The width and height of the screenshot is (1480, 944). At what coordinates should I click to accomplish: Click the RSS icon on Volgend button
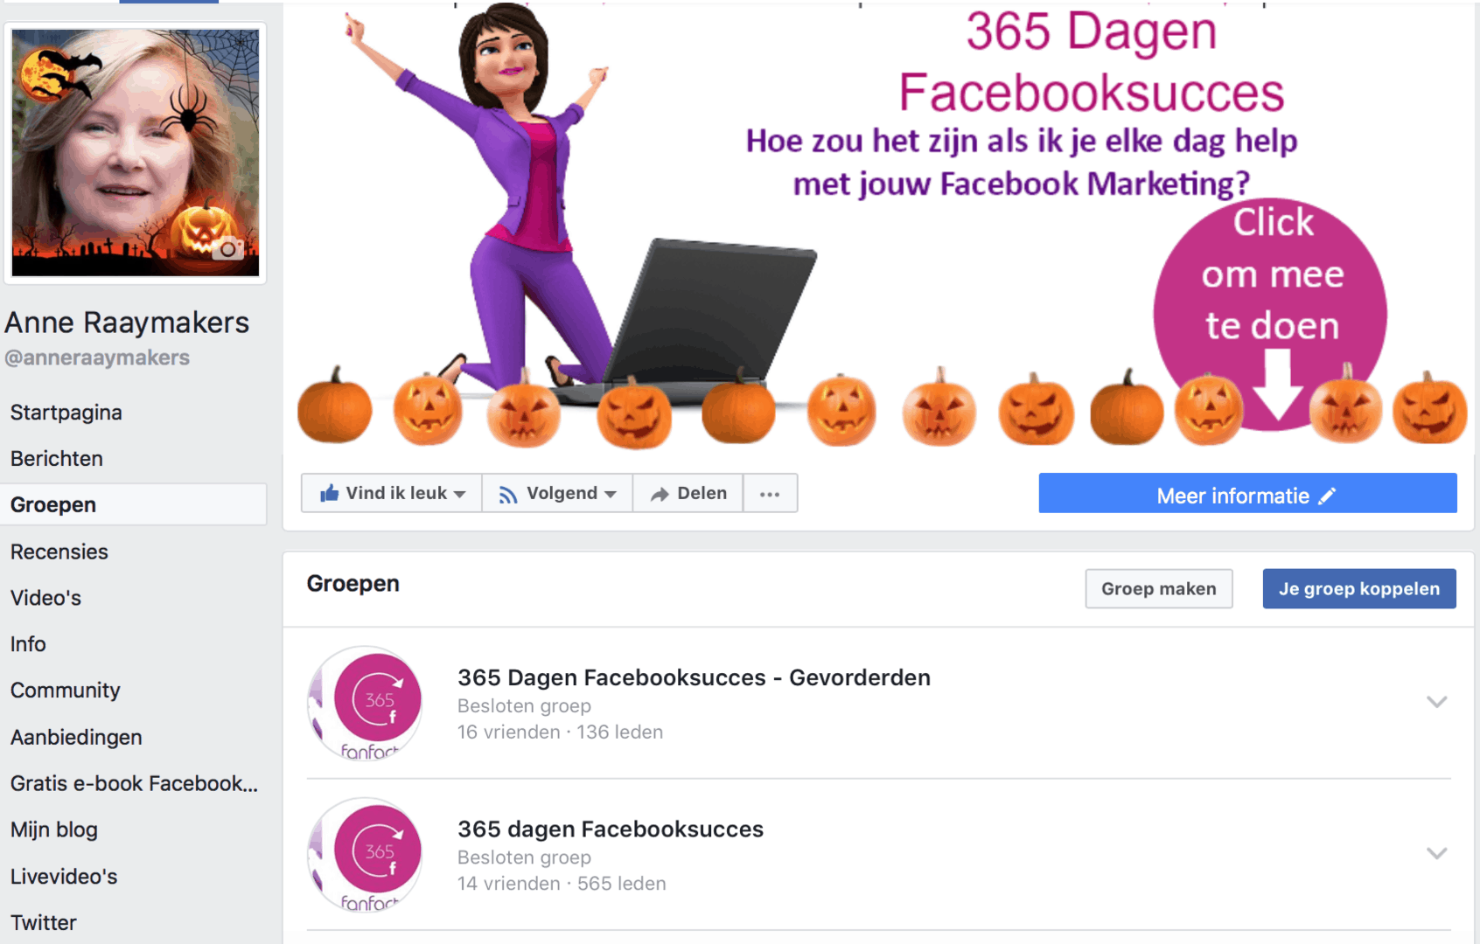coord(508,495)
